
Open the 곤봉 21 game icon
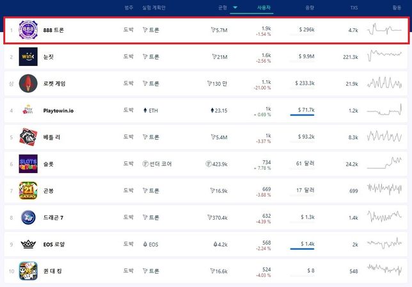pyautogui.click(x=28, y=190)
